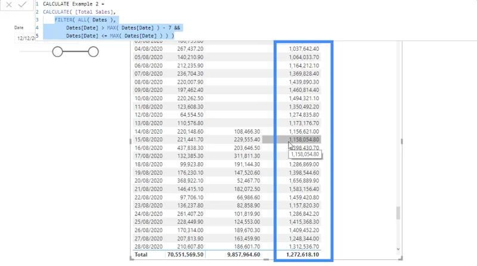This screenshot has width=477, height=266.
Task: Click the table's vertical scrollbar thumb
Action: click(398, 213)
